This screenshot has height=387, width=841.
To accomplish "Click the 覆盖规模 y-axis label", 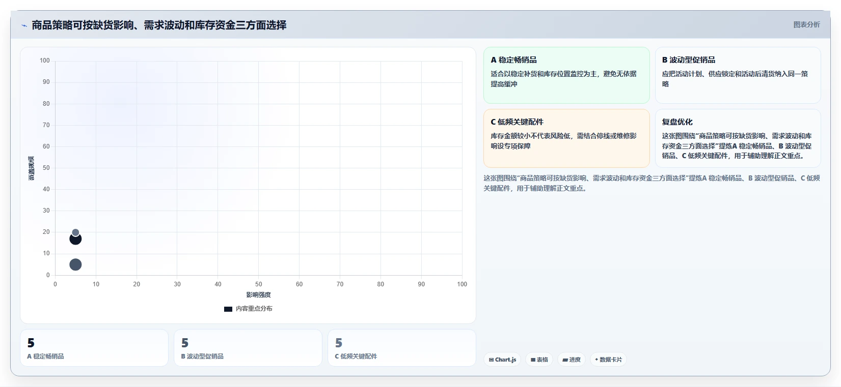I will point(32,168).
